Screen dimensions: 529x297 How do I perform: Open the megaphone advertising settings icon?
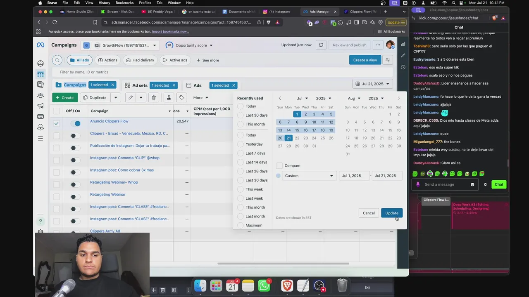(x=41, y=106)
